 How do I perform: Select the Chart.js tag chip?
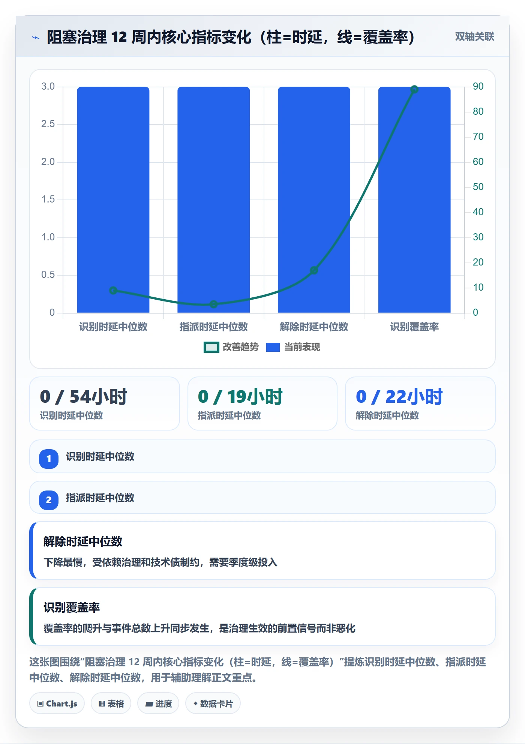click(57, 703)
